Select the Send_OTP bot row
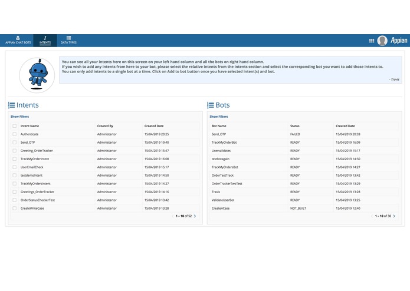 [x=304, y=134]
